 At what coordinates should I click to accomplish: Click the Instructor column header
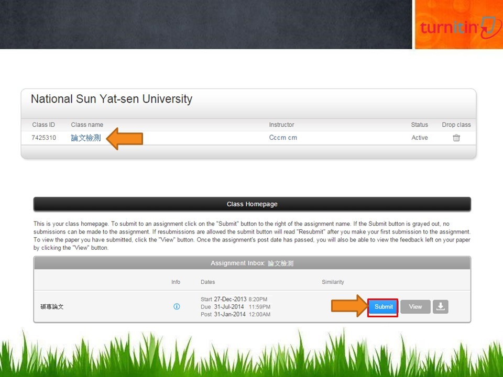[281, 125]
